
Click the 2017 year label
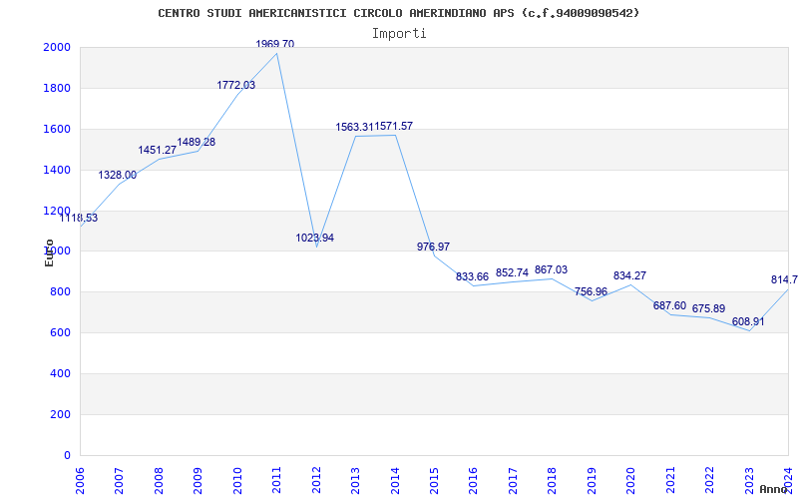[x=514, y=480]
